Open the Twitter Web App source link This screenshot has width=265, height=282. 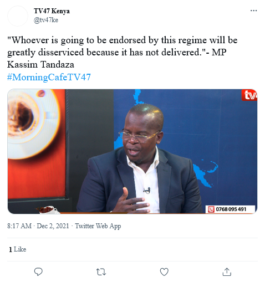coord(98,226)
